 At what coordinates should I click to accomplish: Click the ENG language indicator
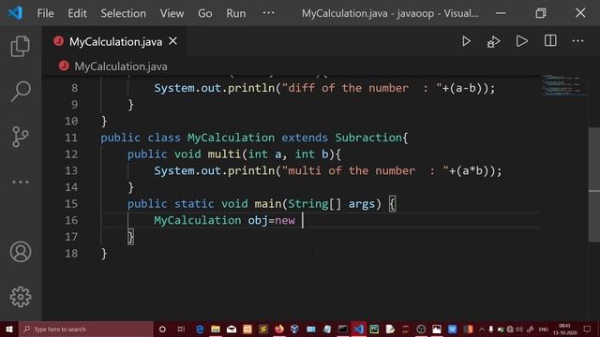click(x=544, y=330)
